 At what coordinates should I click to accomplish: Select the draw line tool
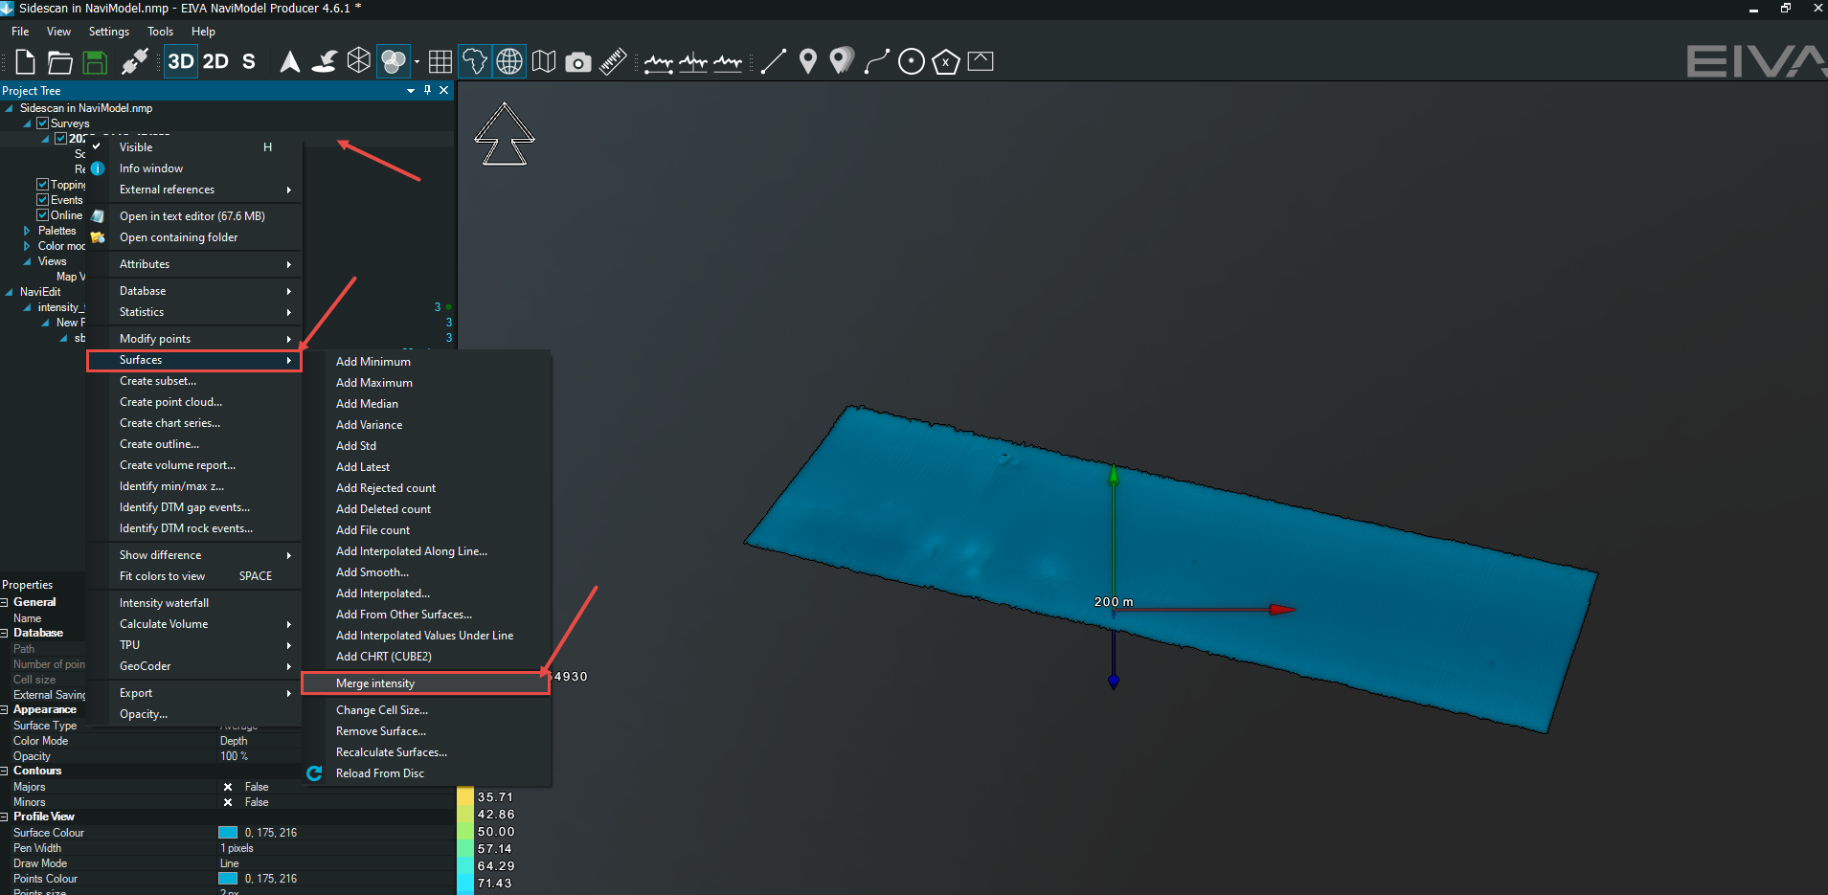coord(774,62)
